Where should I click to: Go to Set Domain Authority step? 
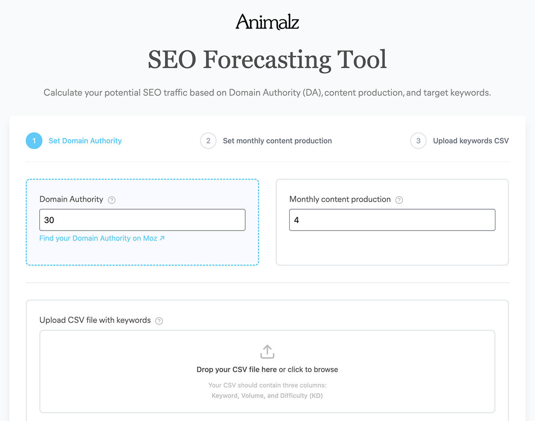pyautogui.click(x=85, y=141)
